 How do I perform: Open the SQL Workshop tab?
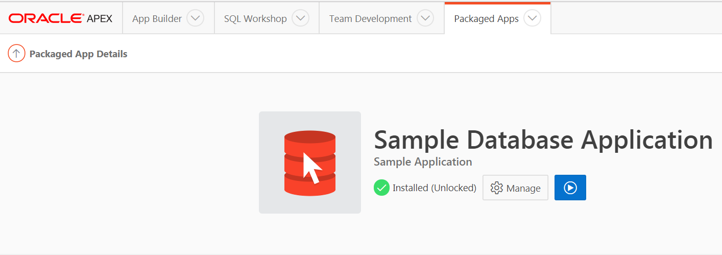pos(255,19)
